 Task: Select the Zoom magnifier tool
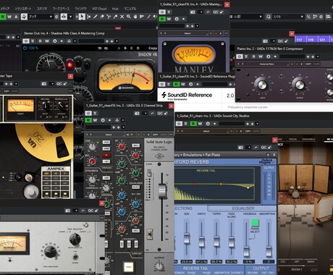[129, 17]
